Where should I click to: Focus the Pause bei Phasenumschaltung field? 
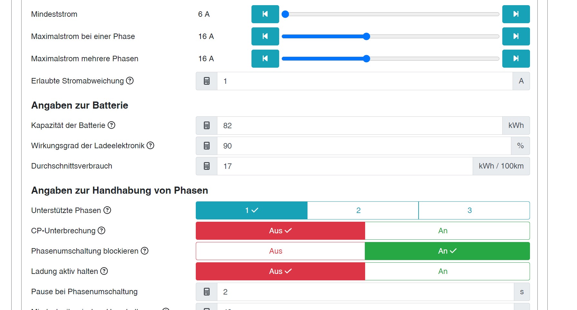(x=365, y=292)
